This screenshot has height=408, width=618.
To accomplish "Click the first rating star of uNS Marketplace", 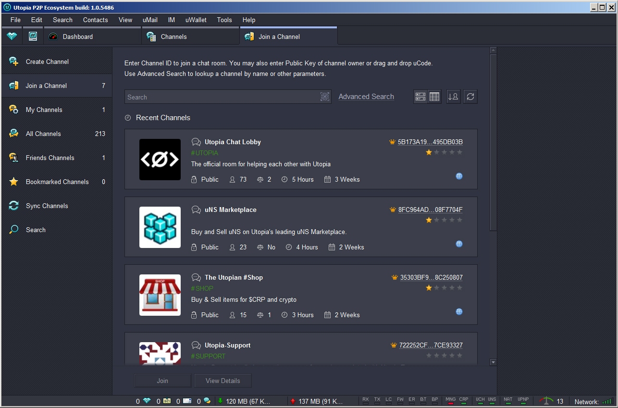I will pyautogui.click(x=429, y=220).
